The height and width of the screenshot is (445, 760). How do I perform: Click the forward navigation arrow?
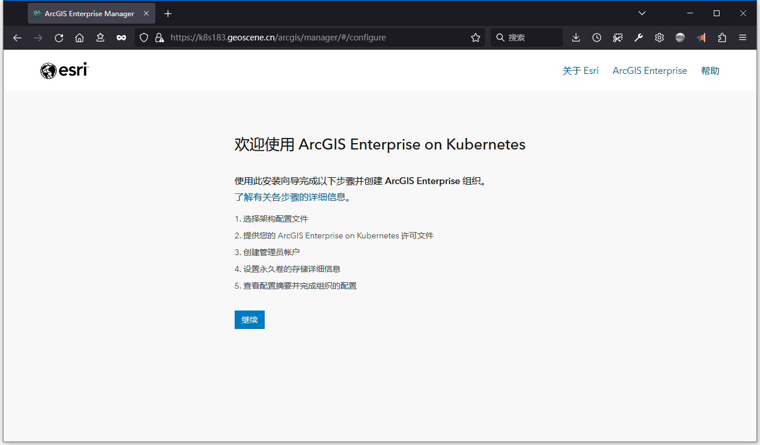click(x=38, y=38)
